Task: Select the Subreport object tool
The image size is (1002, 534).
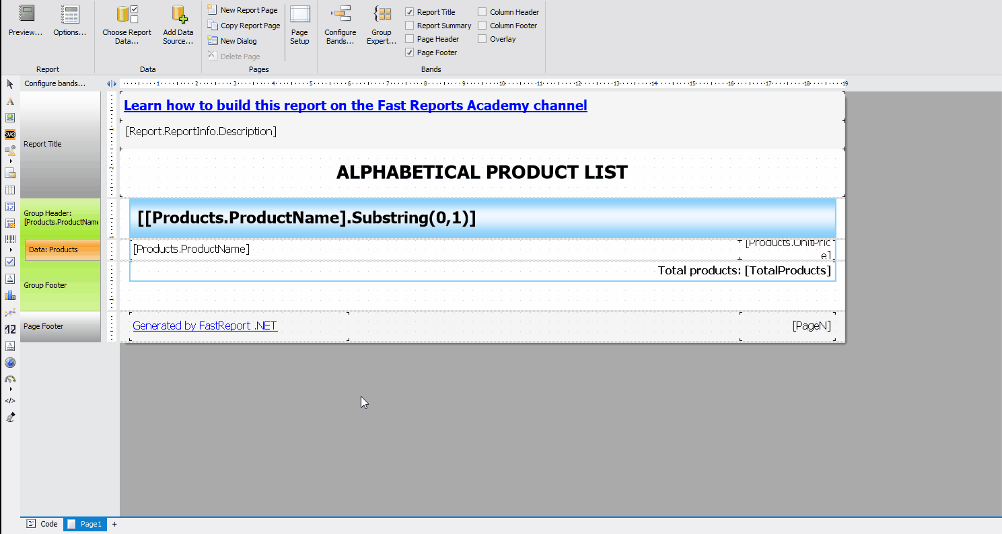Action: [x=10, y=173]
